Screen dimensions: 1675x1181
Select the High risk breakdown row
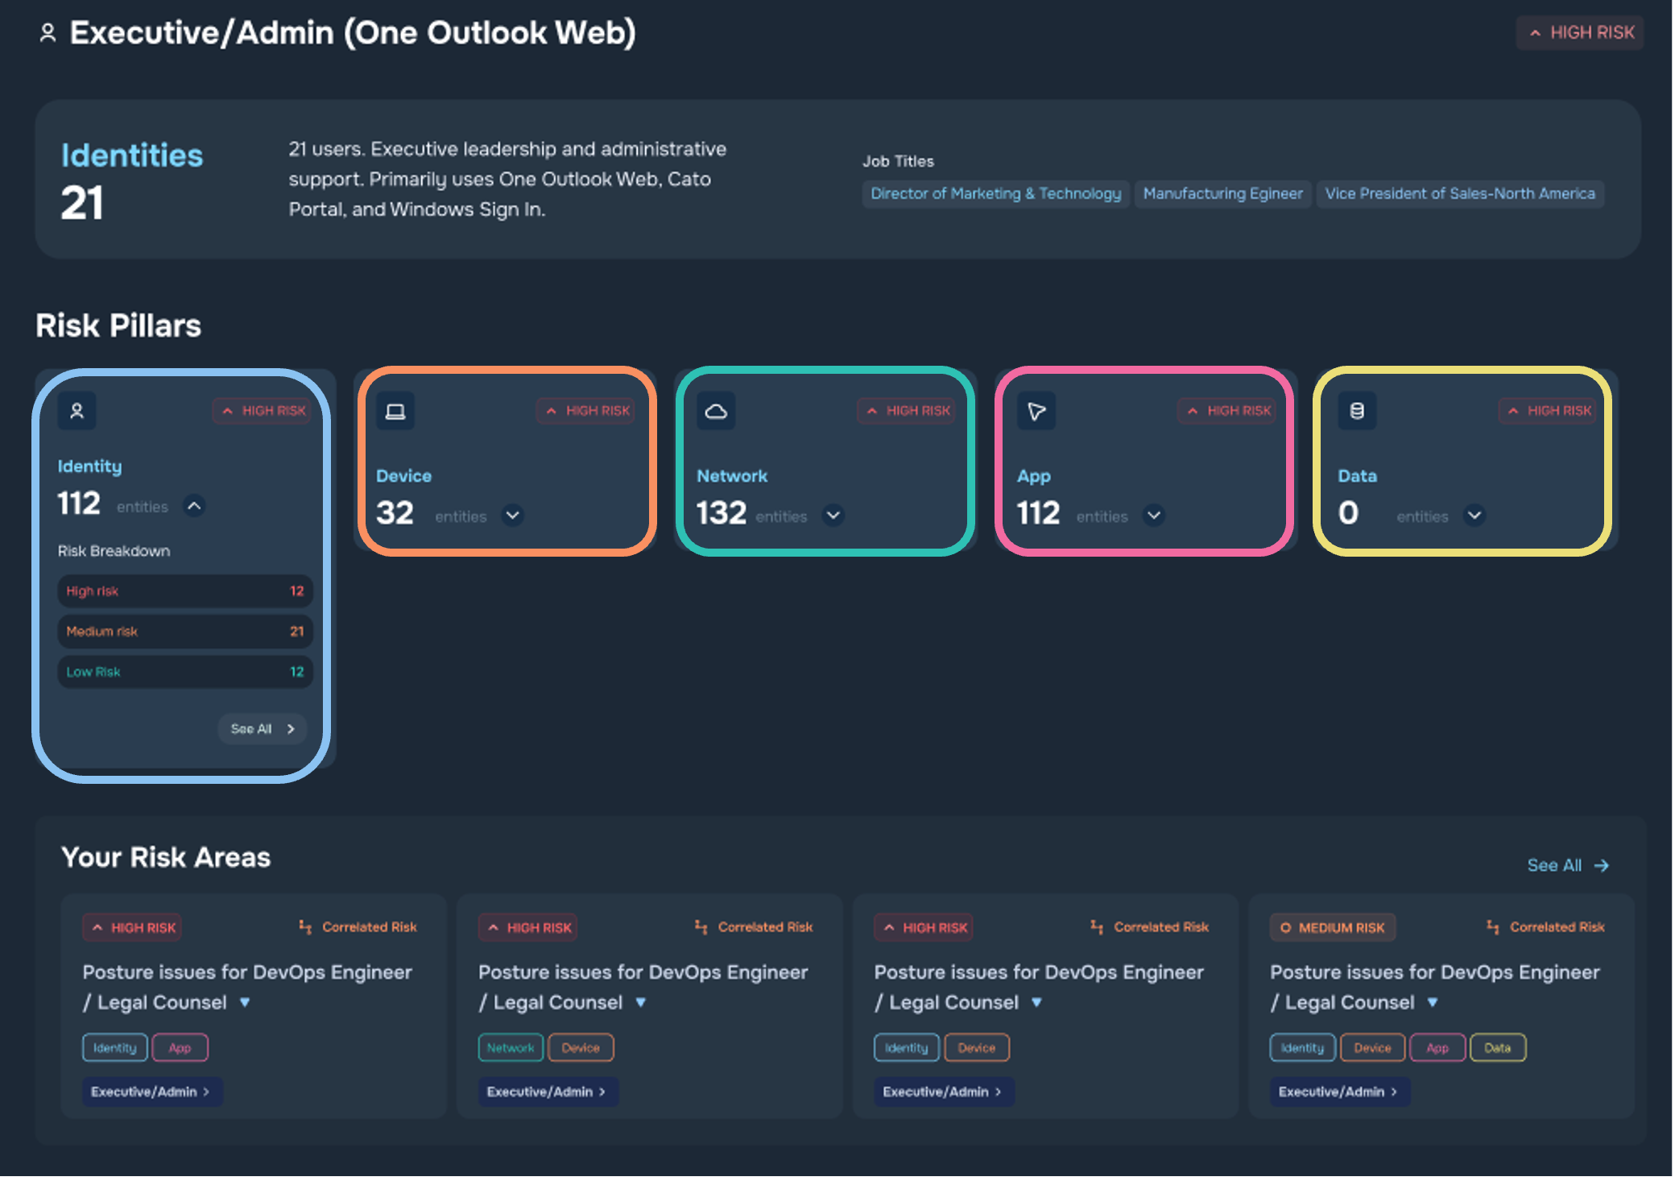coord(184,591)
